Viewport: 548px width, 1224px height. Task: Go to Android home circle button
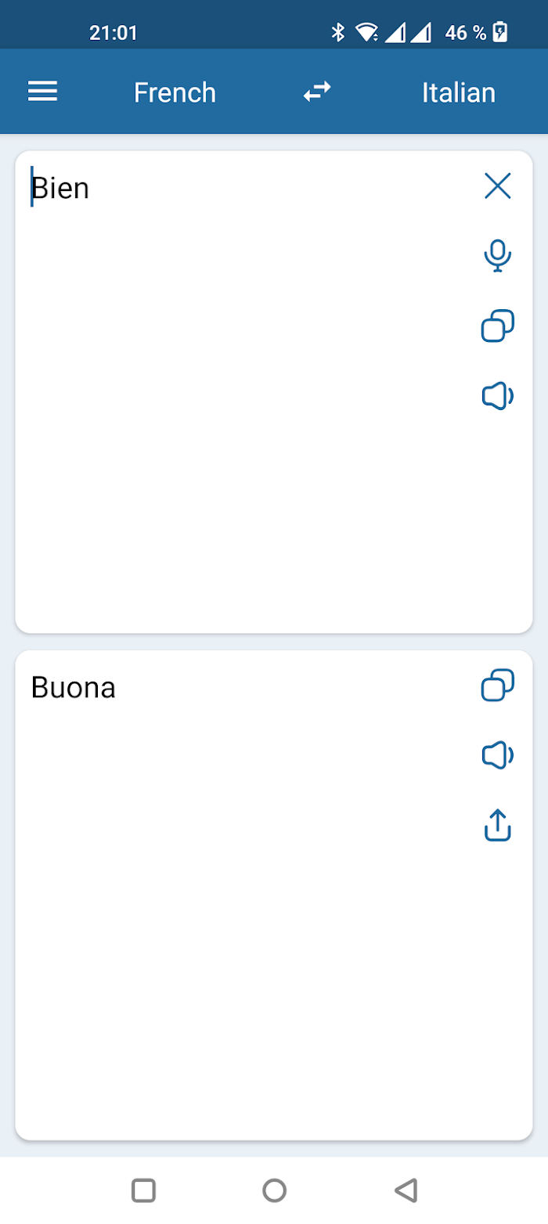(274, 1190)
